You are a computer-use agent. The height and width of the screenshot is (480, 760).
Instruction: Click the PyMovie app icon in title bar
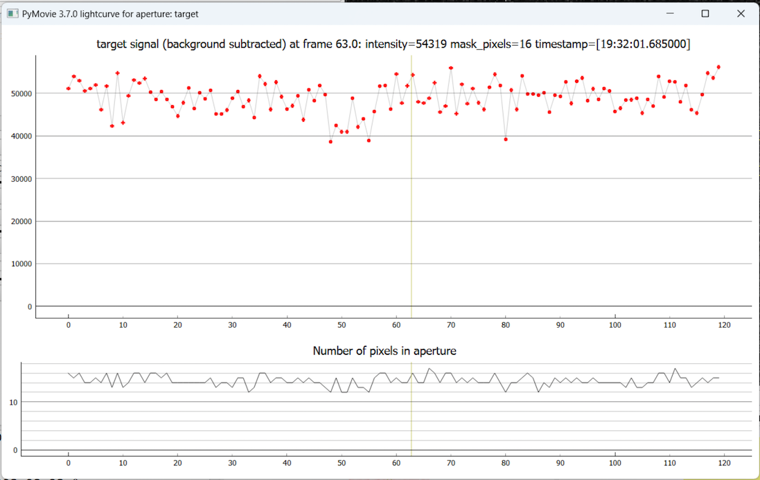tap(12, 14)
